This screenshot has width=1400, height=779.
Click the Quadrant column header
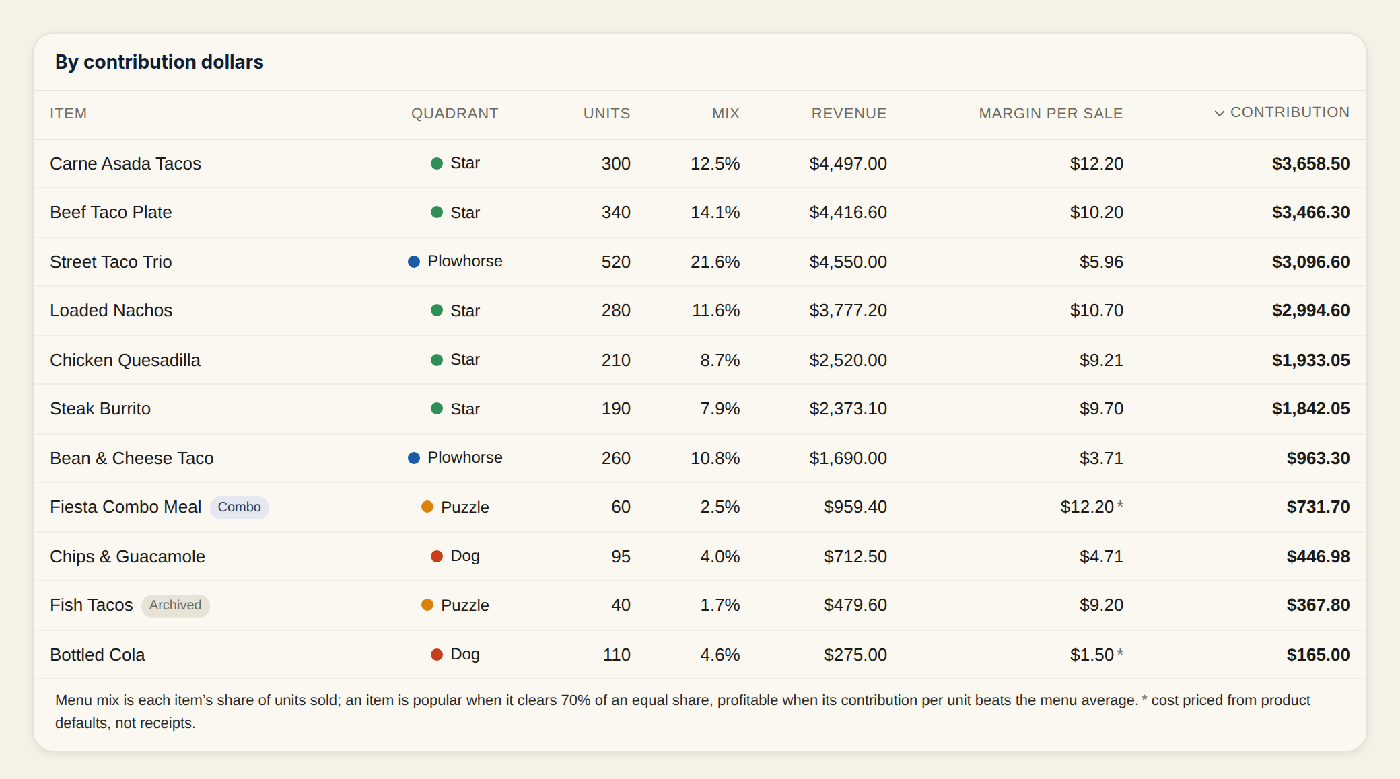pos(454,113)
